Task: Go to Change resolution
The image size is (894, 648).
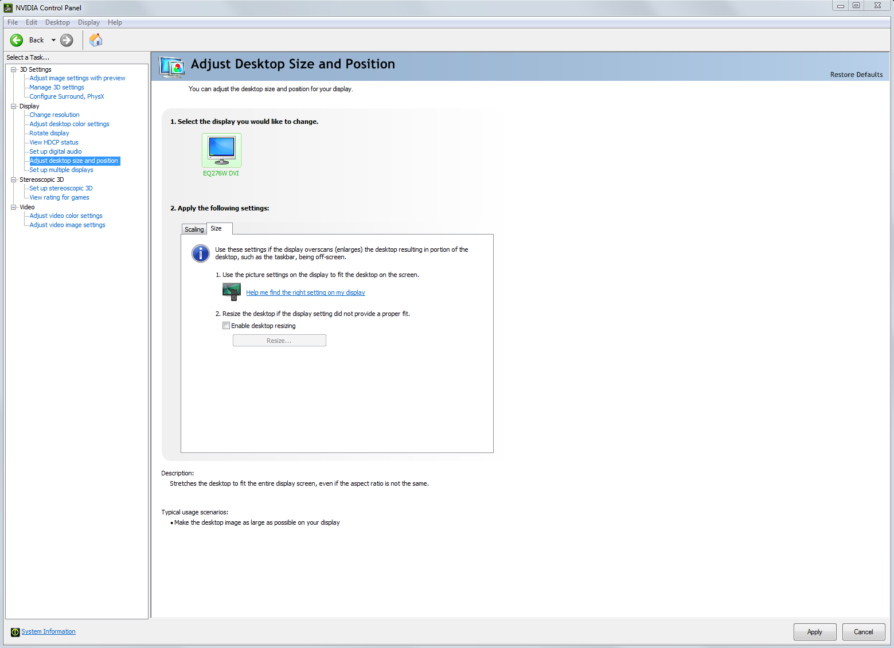Action: pos(54,115)
